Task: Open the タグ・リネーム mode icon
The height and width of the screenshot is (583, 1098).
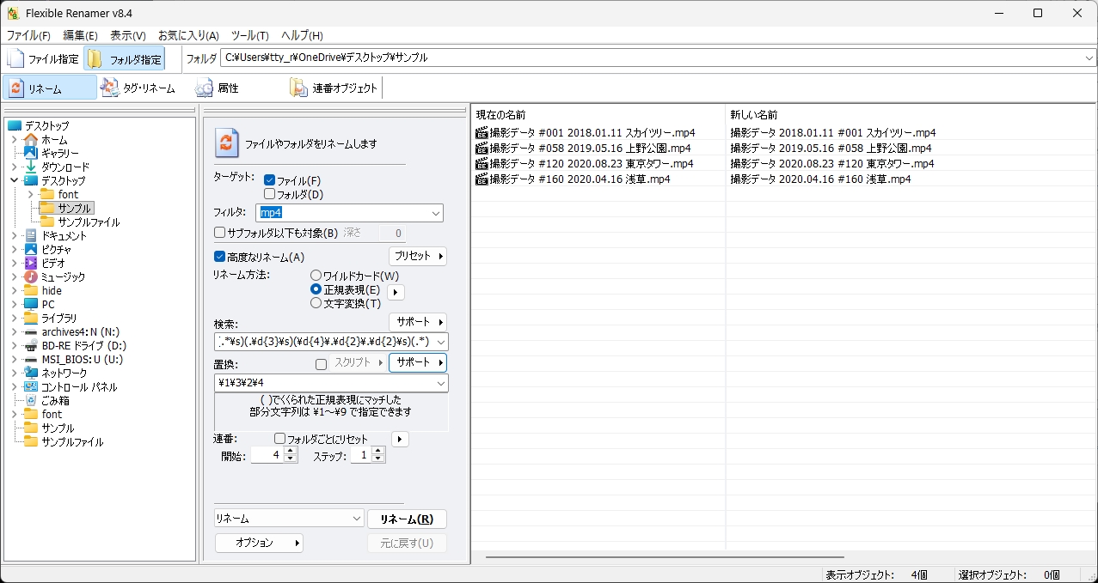Action: click(110, 88)
